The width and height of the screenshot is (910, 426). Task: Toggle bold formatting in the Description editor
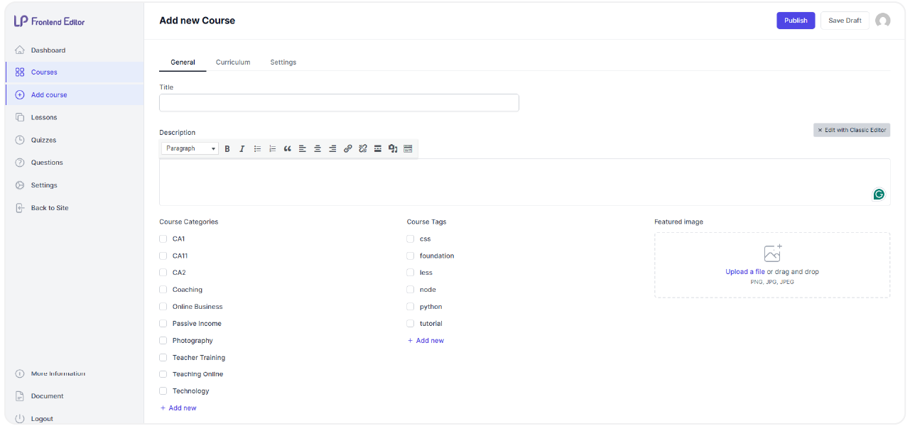point(227,148)
